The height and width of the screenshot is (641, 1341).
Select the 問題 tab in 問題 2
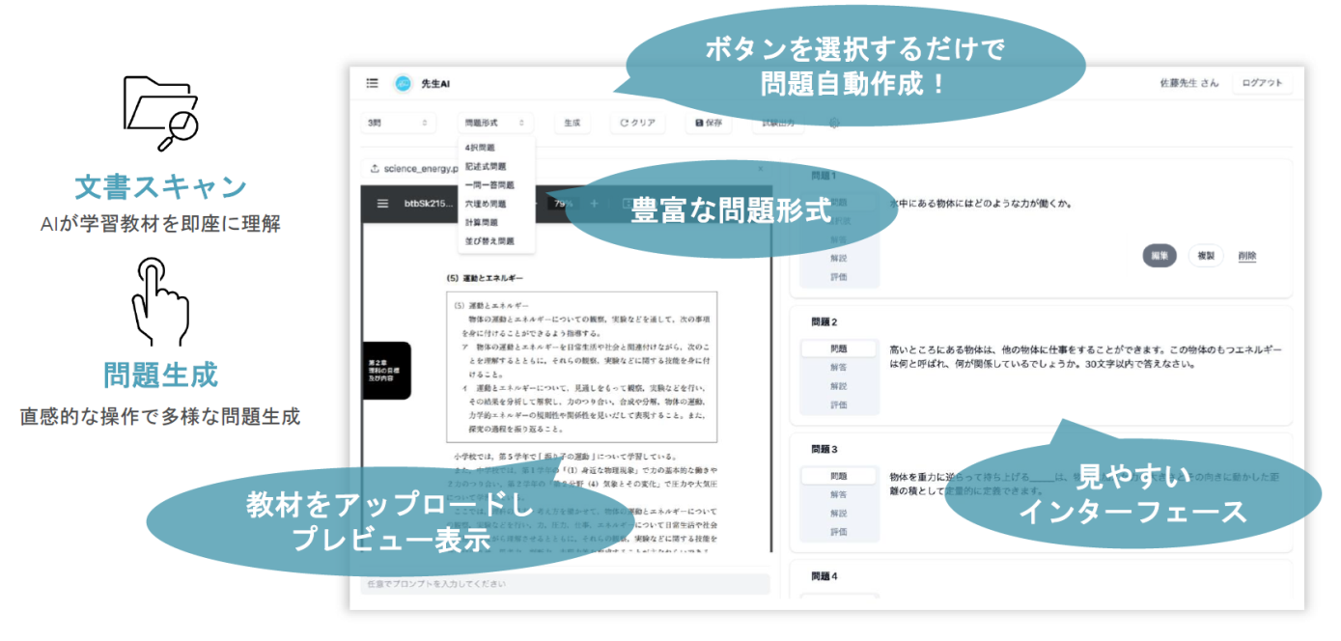839,348
